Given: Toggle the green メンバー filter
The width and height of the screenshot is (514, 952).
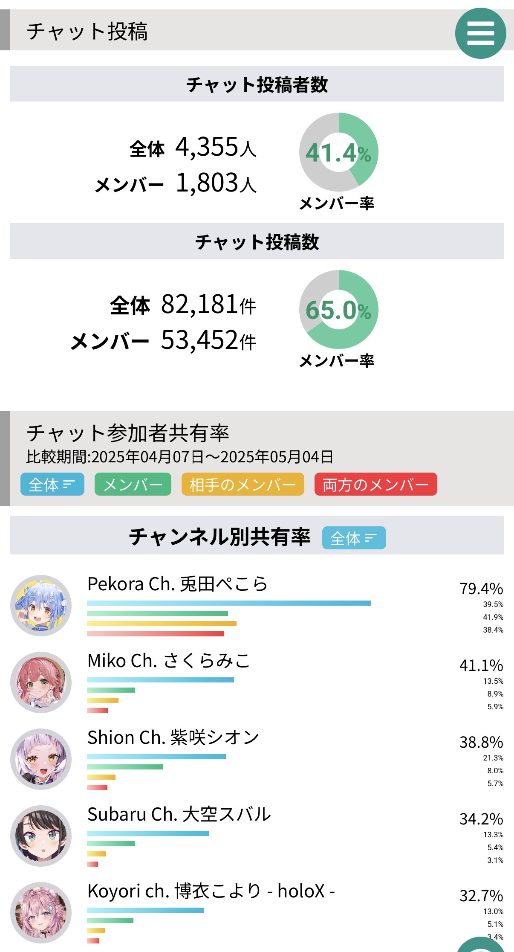Looking at the screenshot, I should click(x=133, y=485).
